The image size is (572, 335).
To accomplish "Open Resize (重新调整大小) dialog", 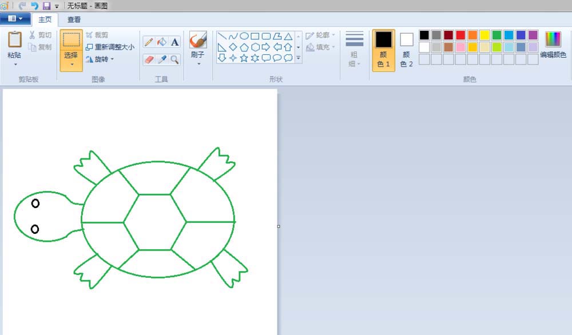I will pyautogui.click(x=110, y=47).
